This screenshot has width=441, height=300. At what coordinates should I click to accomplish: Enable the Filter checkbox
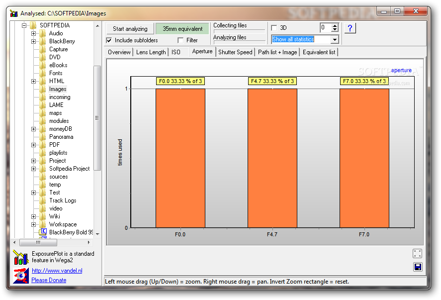(180, 40)
